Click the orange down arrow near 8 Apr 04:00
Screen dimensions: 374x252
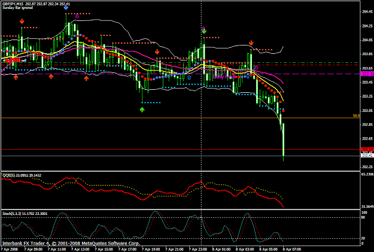tap(251, 43)
